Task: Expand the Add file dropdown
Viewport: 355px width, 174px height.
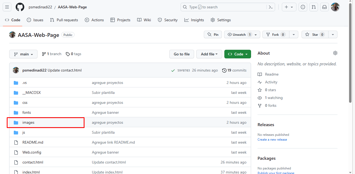Action: tap(209, 54)
